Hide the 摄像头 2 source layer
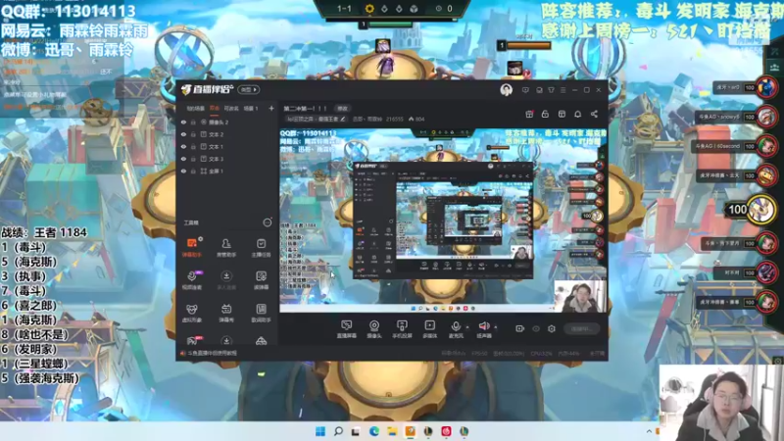The height and width of the screenshot is (441, 784). (x=183, y=122)
